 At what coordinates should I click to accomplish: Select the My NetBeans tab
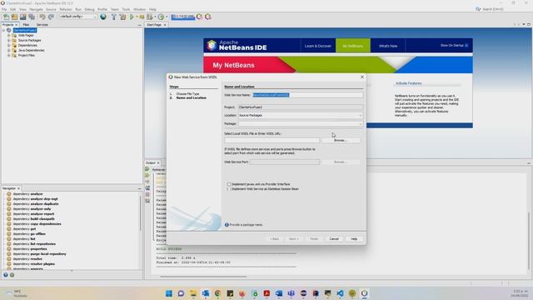(x=353, y=46)
